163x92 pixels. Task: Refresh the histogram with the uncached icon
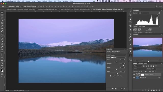pos(159,13)
